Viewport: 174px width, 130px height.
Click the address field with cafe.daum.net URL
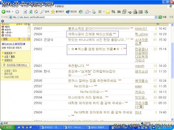(82, 17)
